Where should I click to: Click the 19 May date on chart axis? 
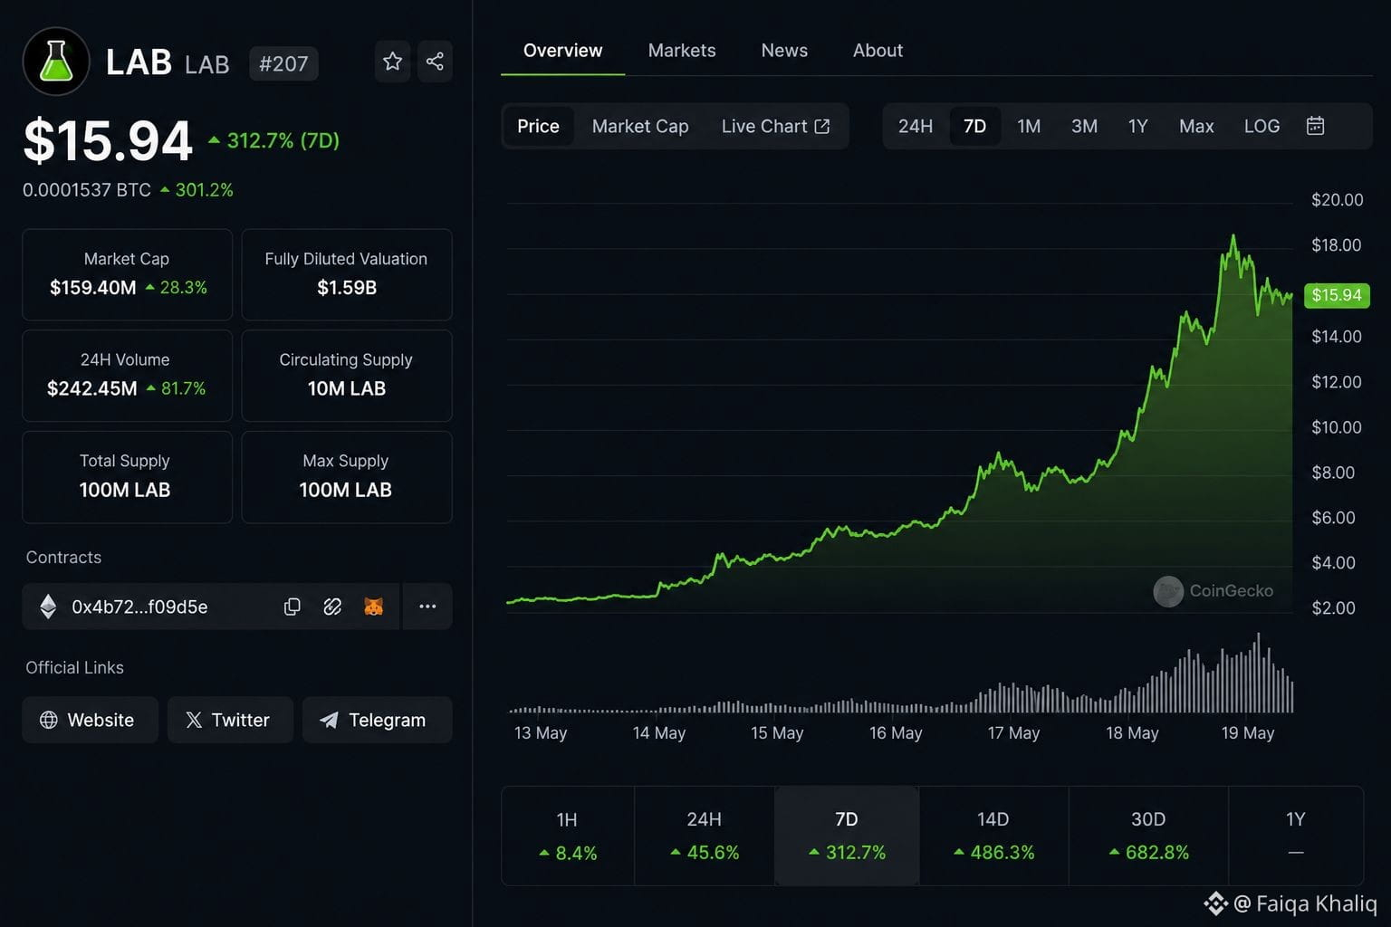coord(1247,732)
